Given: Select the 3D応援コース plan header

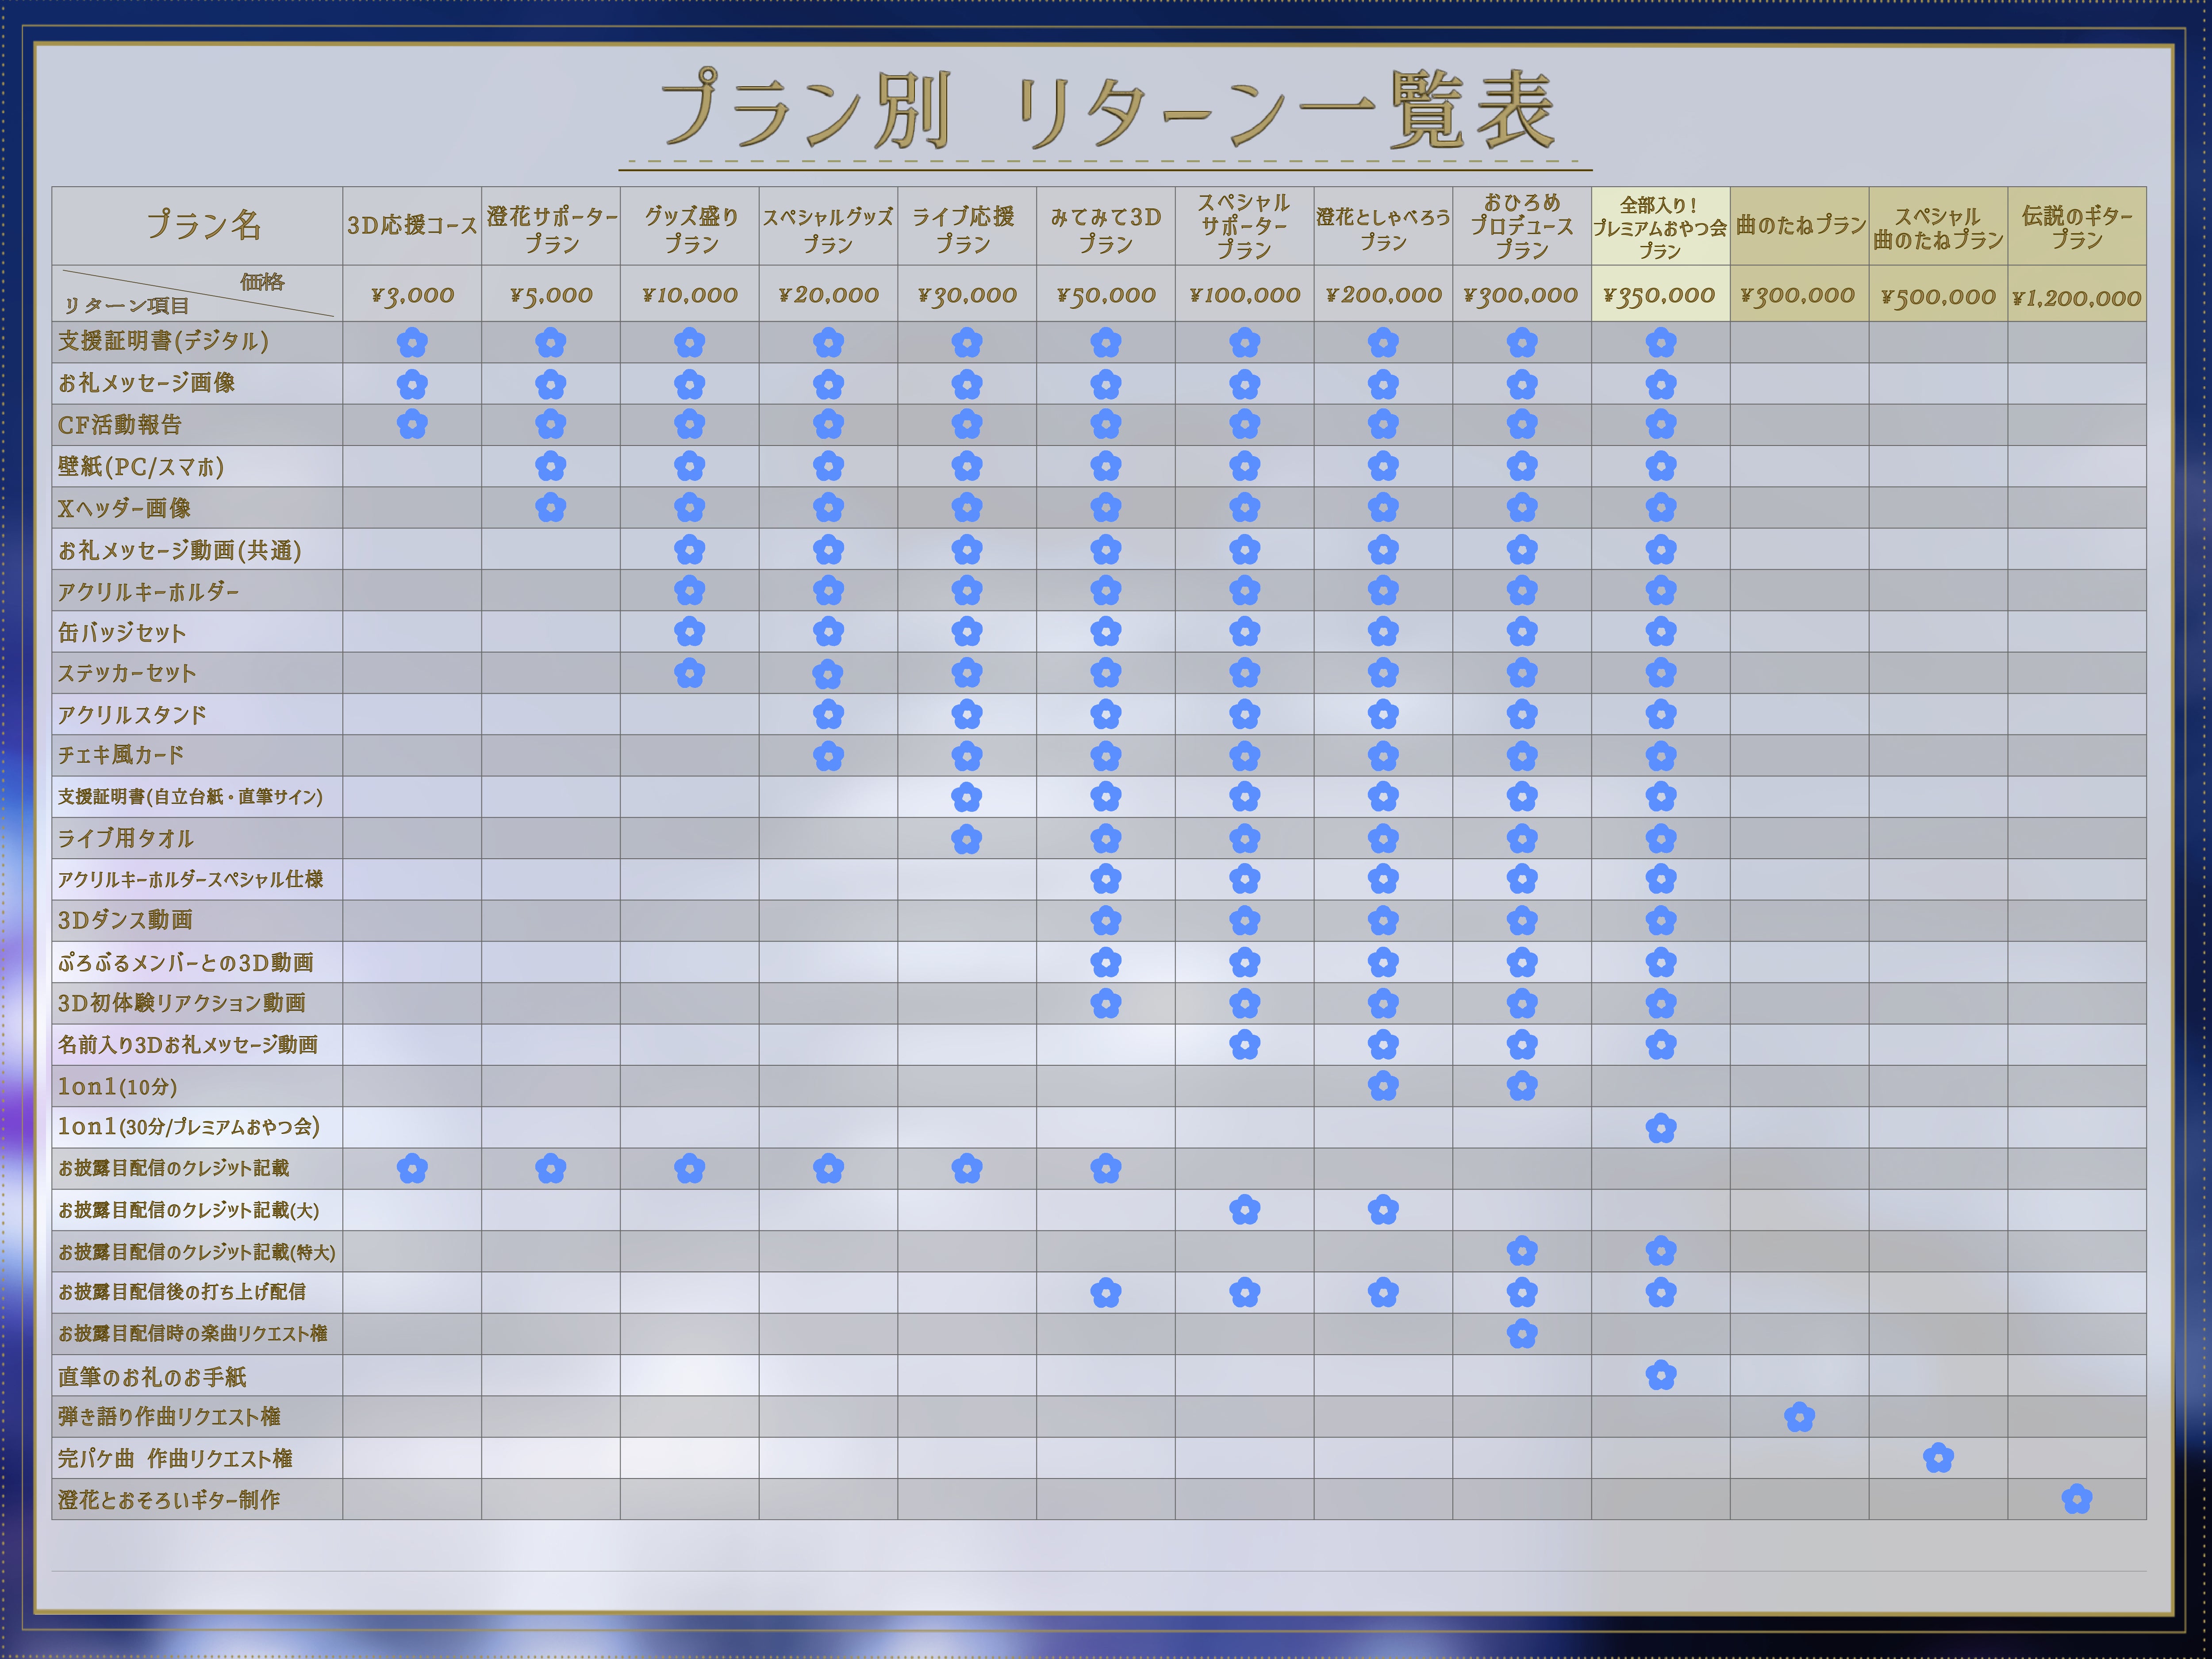Looking at the screenshot, I should [x=412, y=226].
